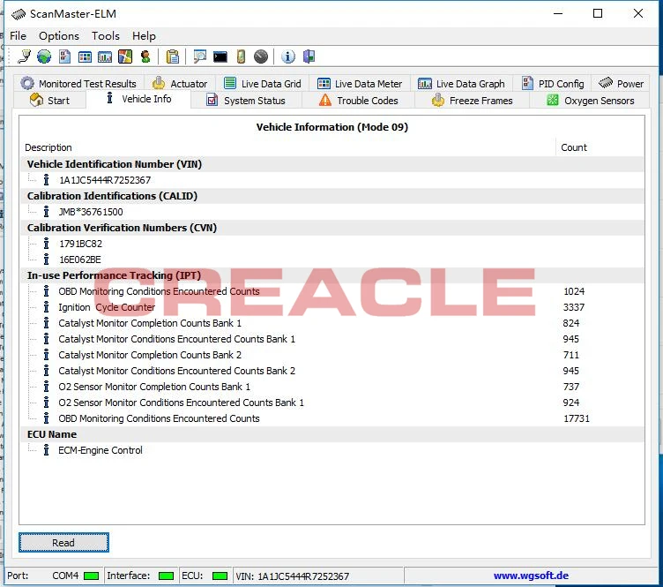
Task: Open the Oxygen Sensors tab
Action: click(591, 101)
